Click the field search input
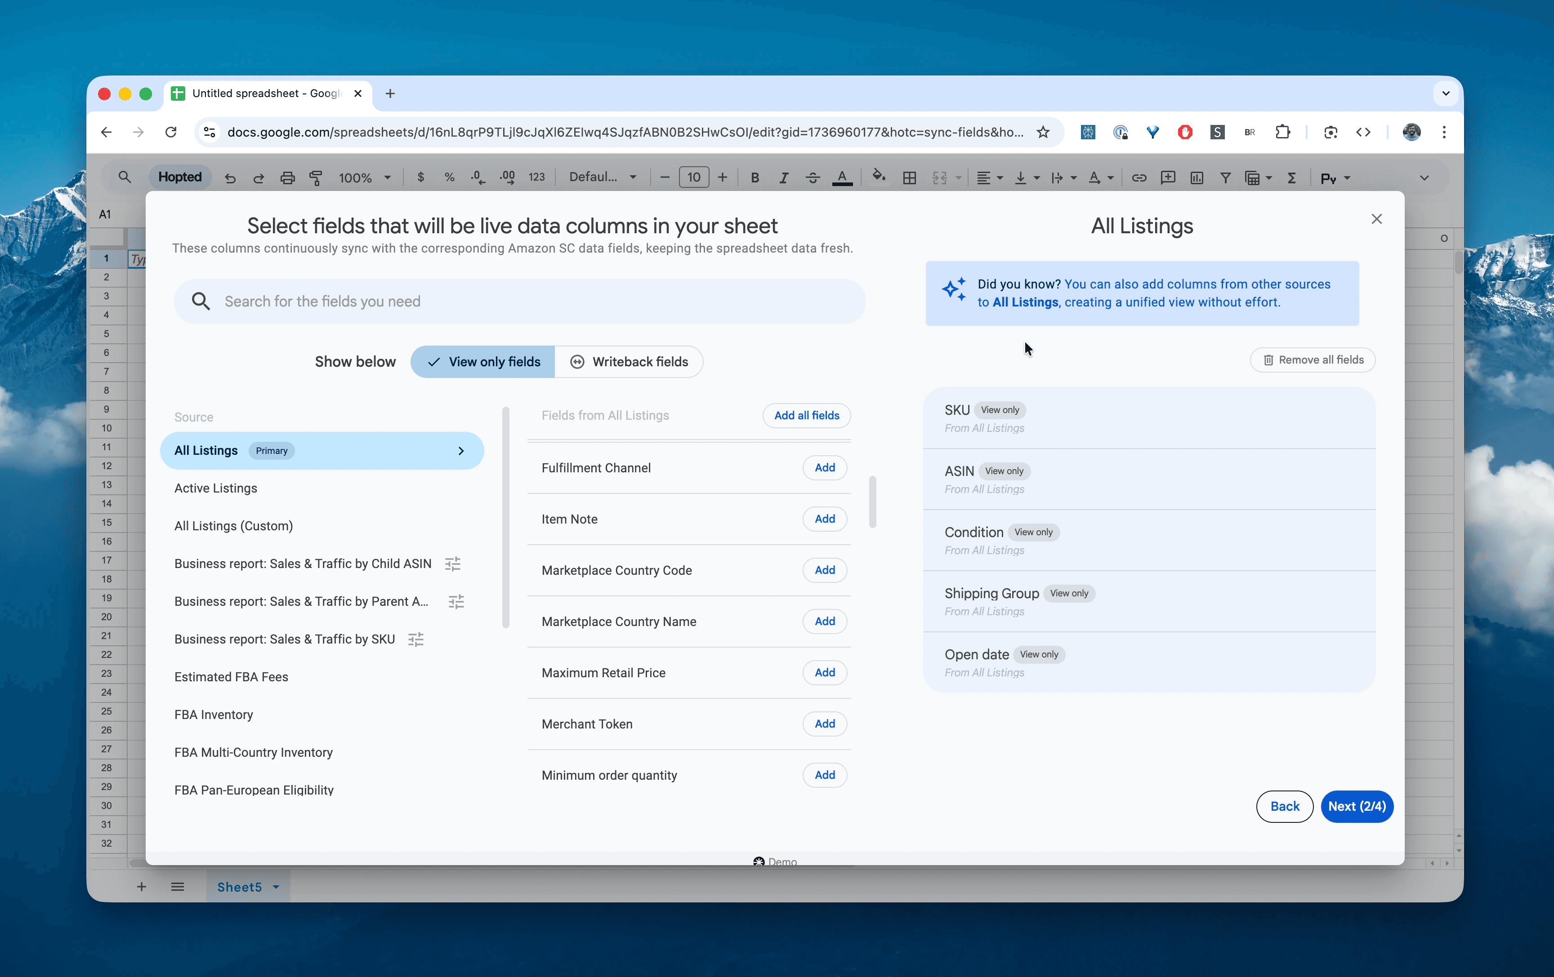Screen dimensions: 1554x977 click(519, 301)
